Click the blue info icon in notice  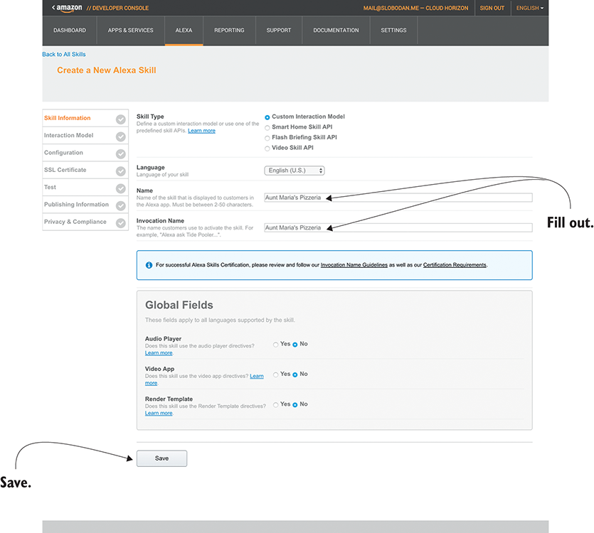(x=149, y=265)
